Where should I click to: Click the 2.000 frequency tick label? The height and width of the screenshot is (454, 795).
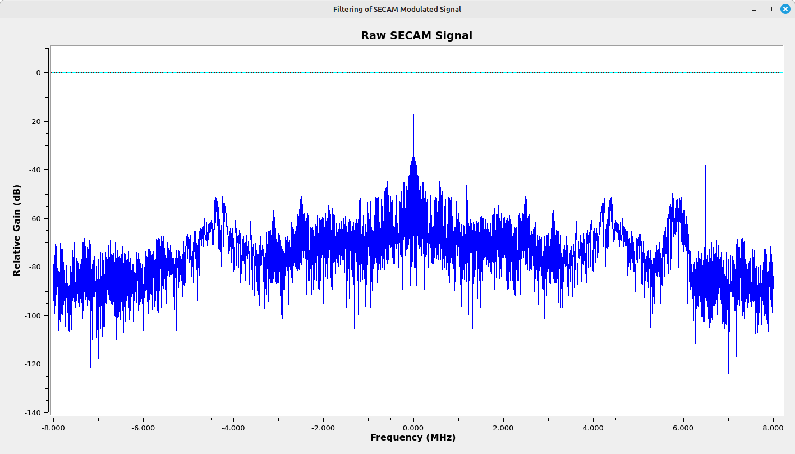pyautogui.click(x=503, y=428)
